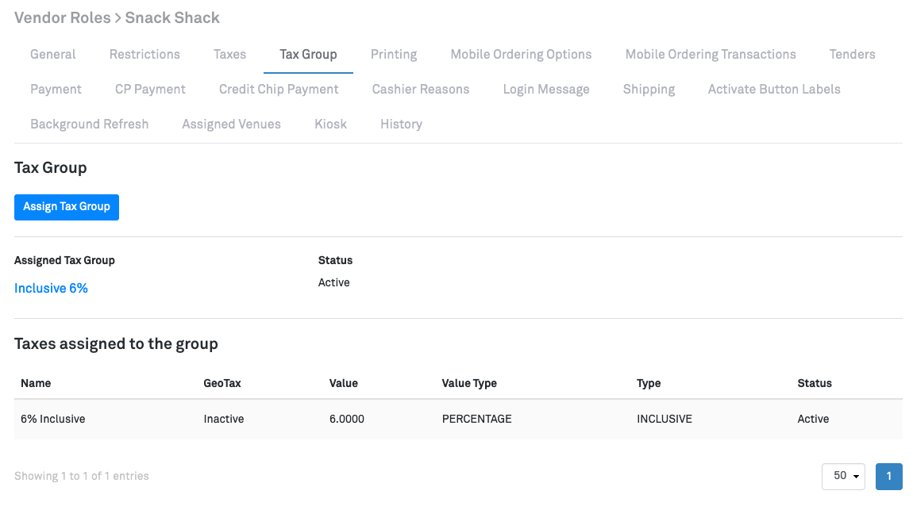Switch to the Tenders tab
Image resolution: width=913 pixels, height=506 pixels.
pyautogui.click(x=852, y=55)
